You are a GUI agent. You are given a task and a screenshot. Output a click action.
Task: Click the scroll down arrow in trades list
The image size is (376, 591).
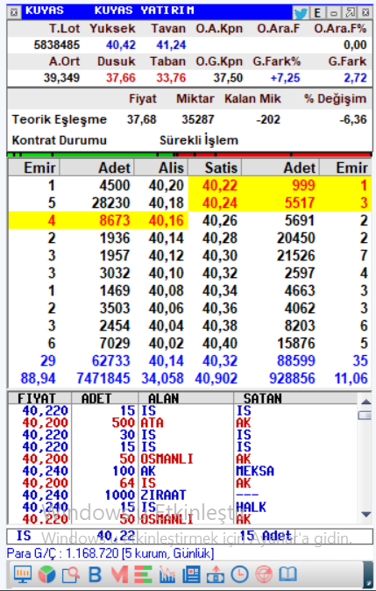tap(365, 514)
